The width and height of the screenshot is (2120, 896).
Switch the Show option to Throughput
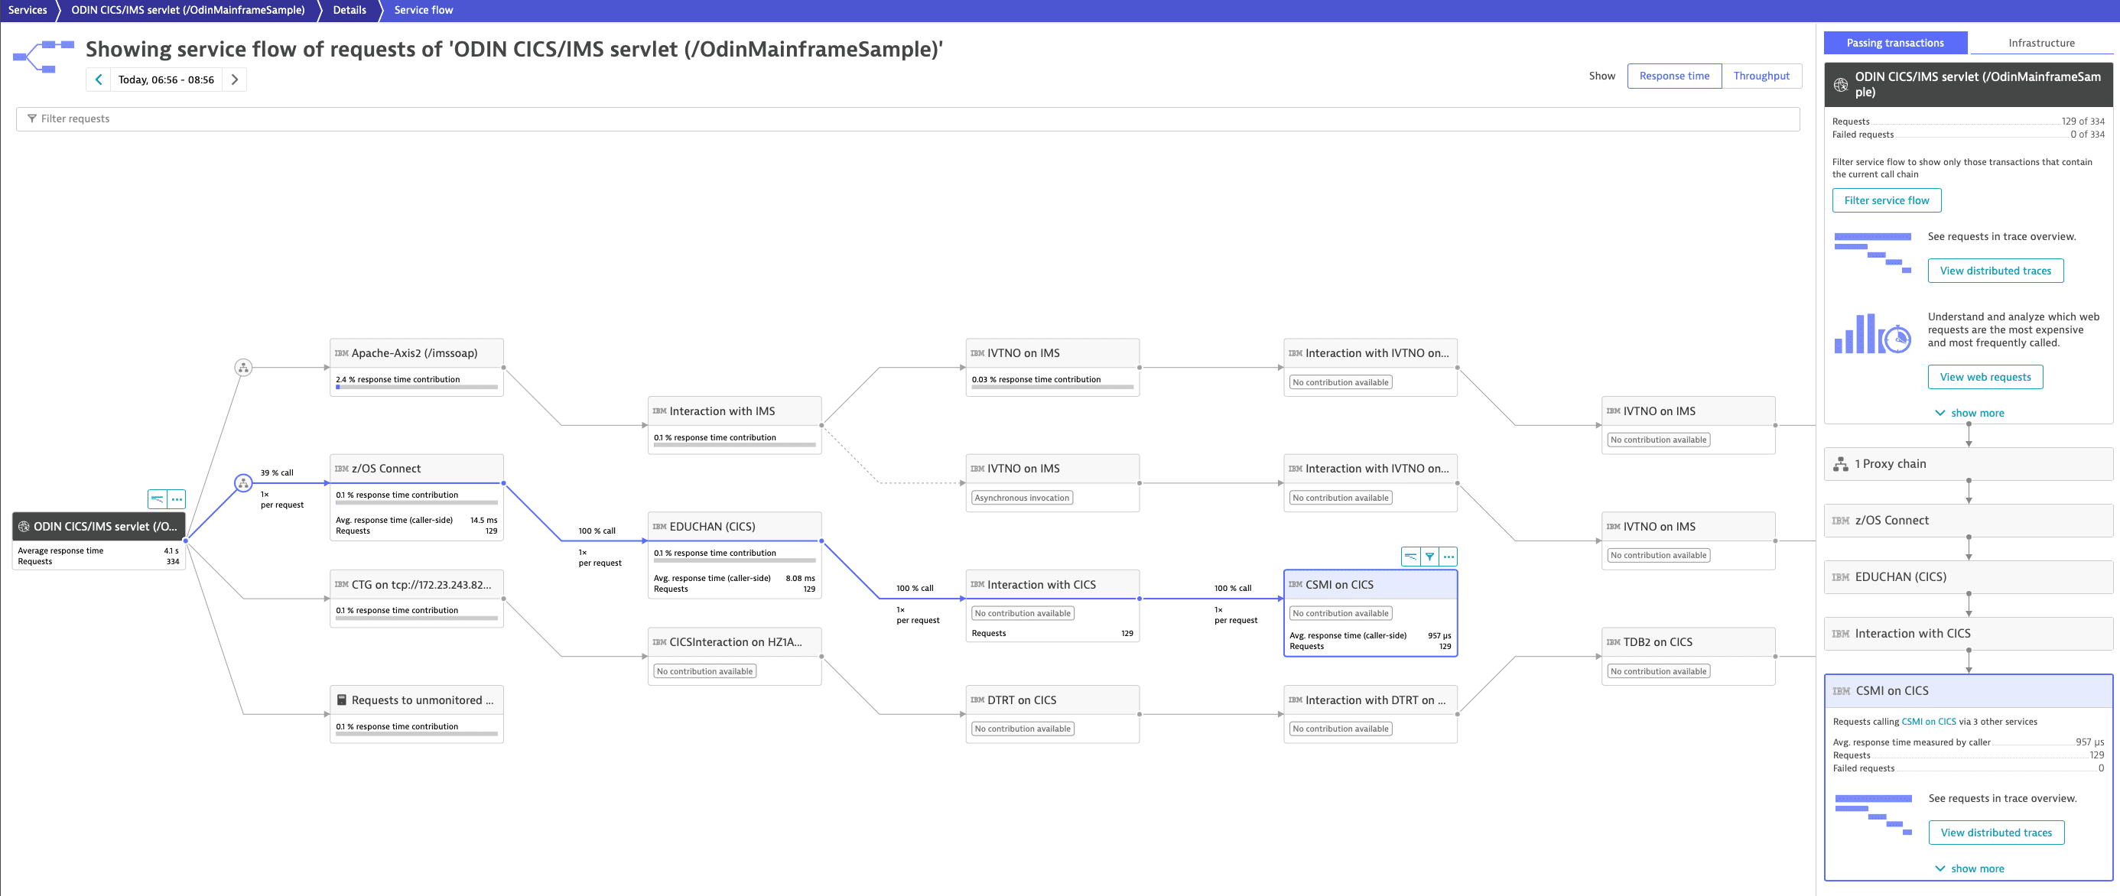pos(1761,76)
